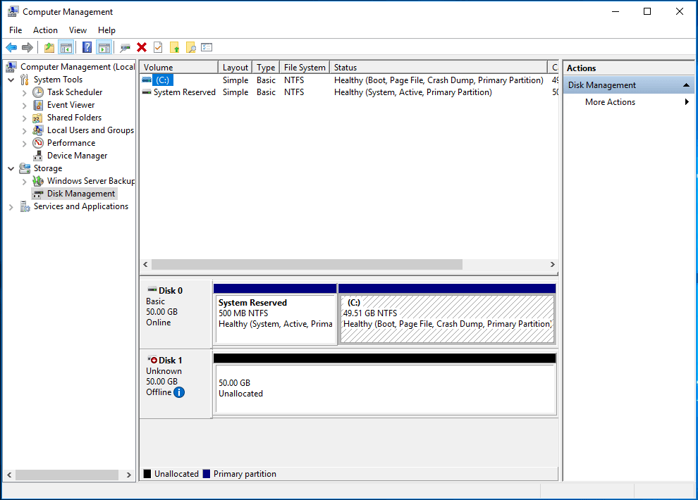Sort by the Volume column header
Screen dimensions: 698x500
coord(178,67)
